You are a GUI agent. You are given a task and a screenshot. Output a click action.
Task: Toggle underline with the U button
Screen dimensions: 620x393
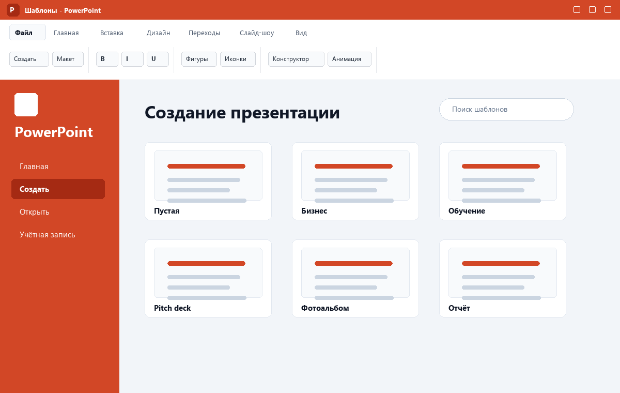pos(158,59)
